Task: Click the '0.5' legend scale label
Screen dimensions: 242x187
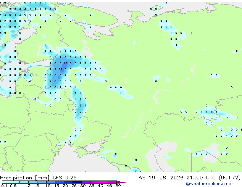Action: 13,185
